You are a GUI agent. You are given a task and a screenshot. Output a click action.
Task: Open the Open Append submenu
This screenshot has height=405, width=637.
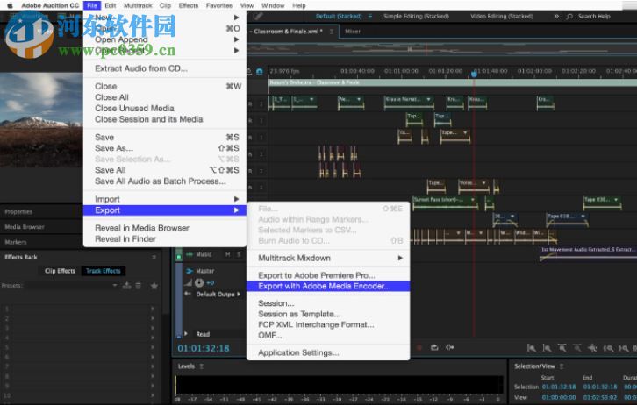tap(165, 39)
